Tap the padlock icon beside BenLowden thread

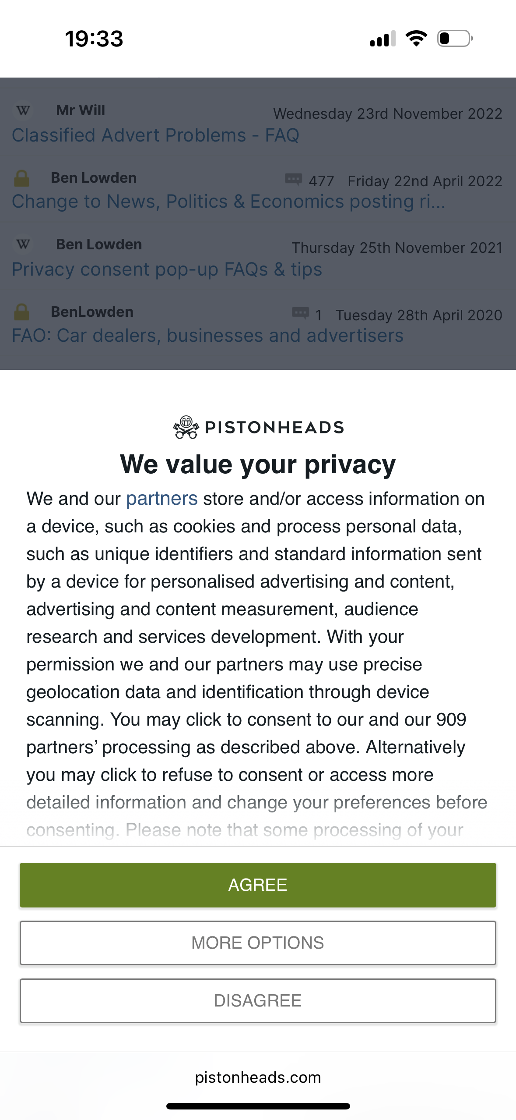(x=21, y=312)
